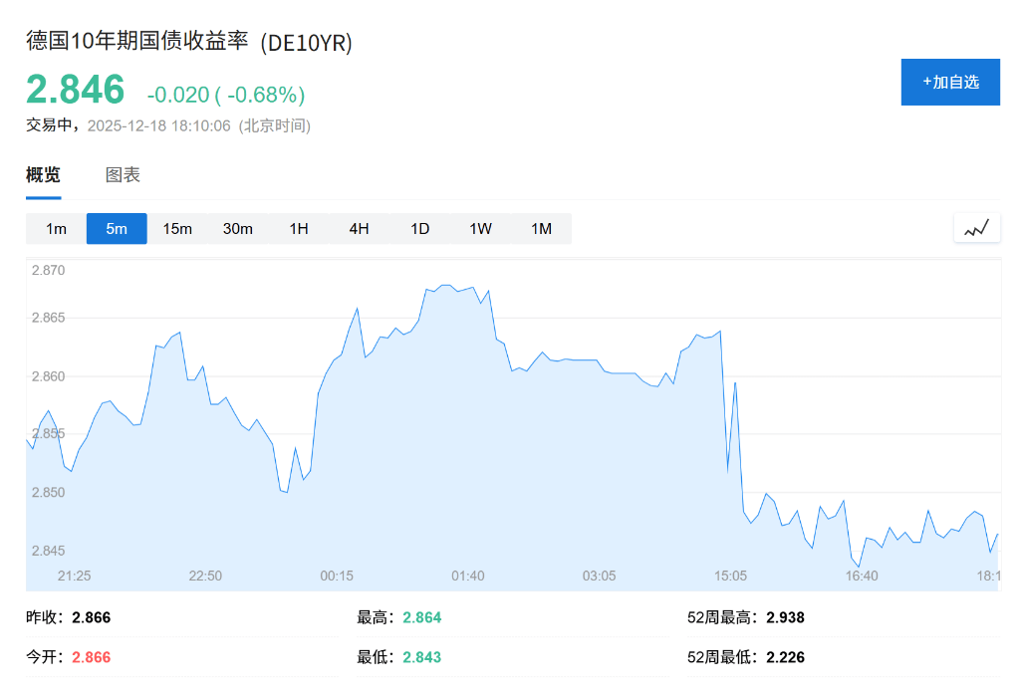Viewport: 1020px width, 699px height.
Task: Select the 5m timeframe
Action: pos(117,229)
